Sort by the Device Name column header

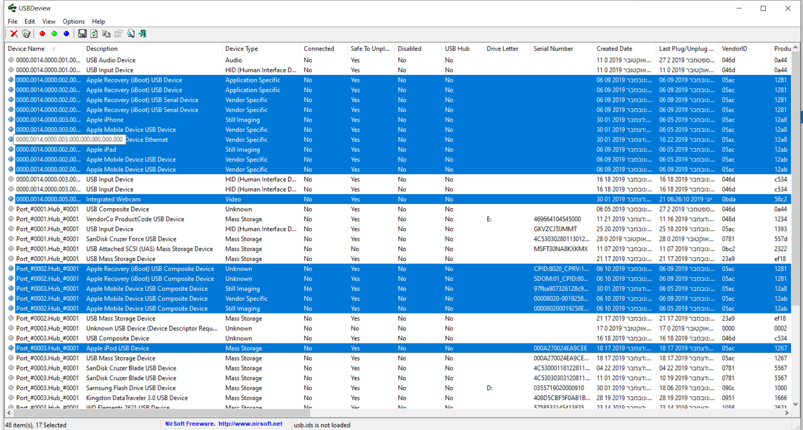pos(44,49)
